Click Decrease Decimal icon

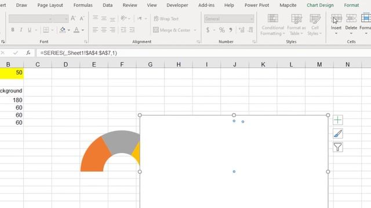tap(250, 29)
